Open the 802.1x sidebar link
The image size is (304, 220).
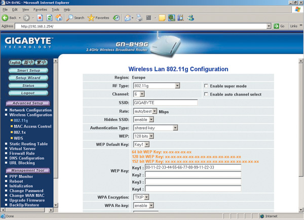pyautogui.click(x=20, y=133)
